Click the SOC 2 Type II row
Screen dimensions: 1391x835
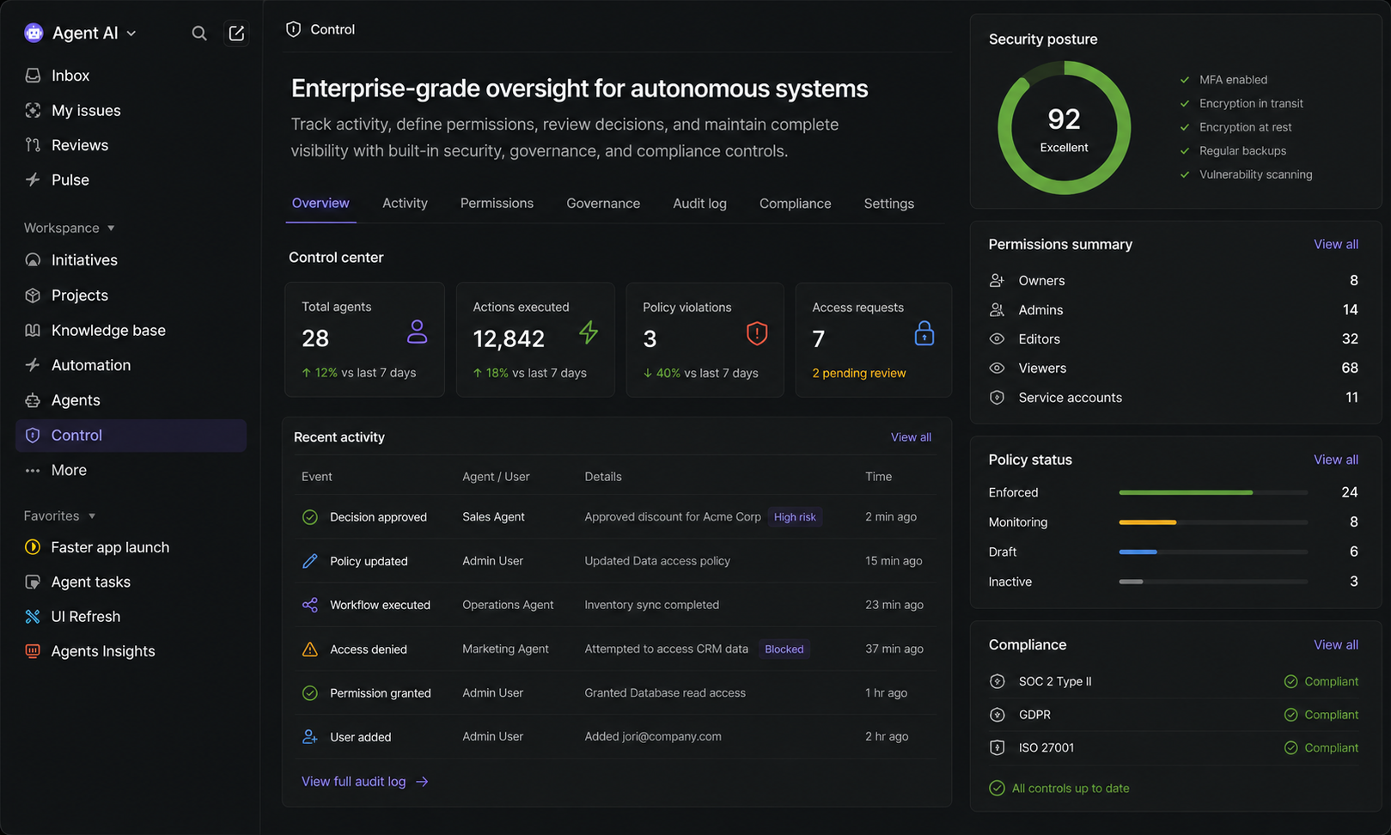[1174, 681]
